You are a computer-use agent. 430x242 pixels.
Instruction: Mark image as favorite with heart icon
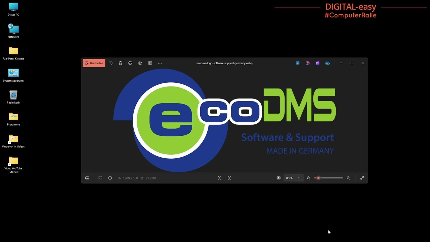(100, 178)
